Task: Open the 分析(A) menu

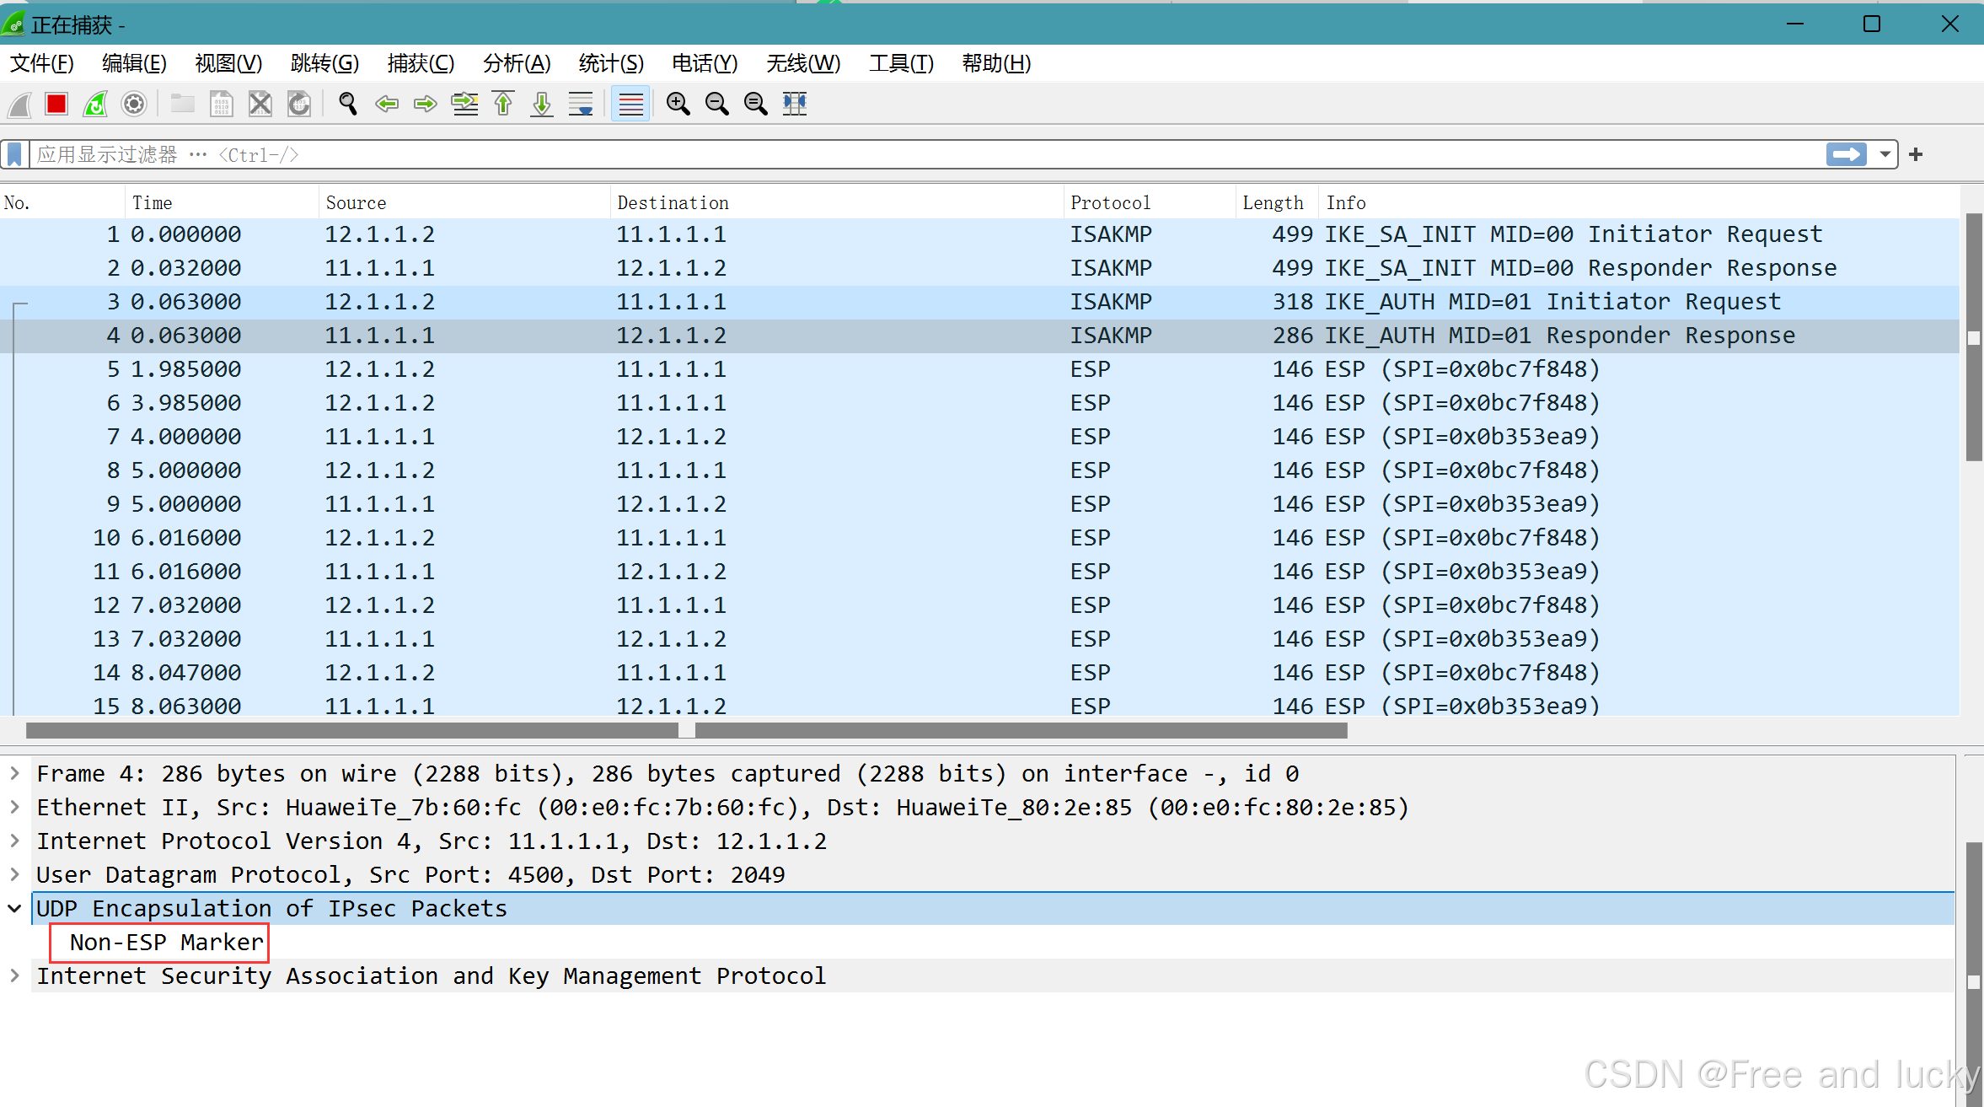Action: [517, 63]
